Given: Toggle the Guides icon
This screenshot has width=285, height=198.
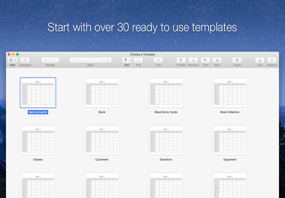Looking at the screenshot, I should click(x=237, y=60).
